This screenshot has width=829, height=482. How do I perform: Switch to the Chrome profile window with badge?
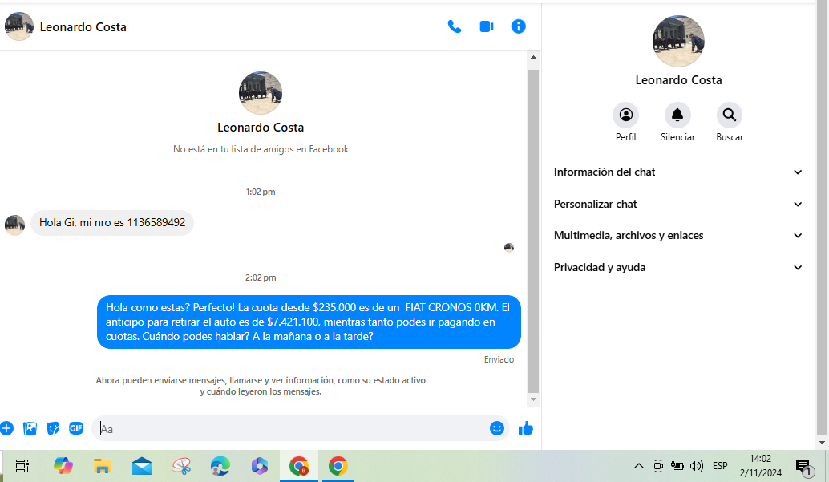[x=299, y=466]
